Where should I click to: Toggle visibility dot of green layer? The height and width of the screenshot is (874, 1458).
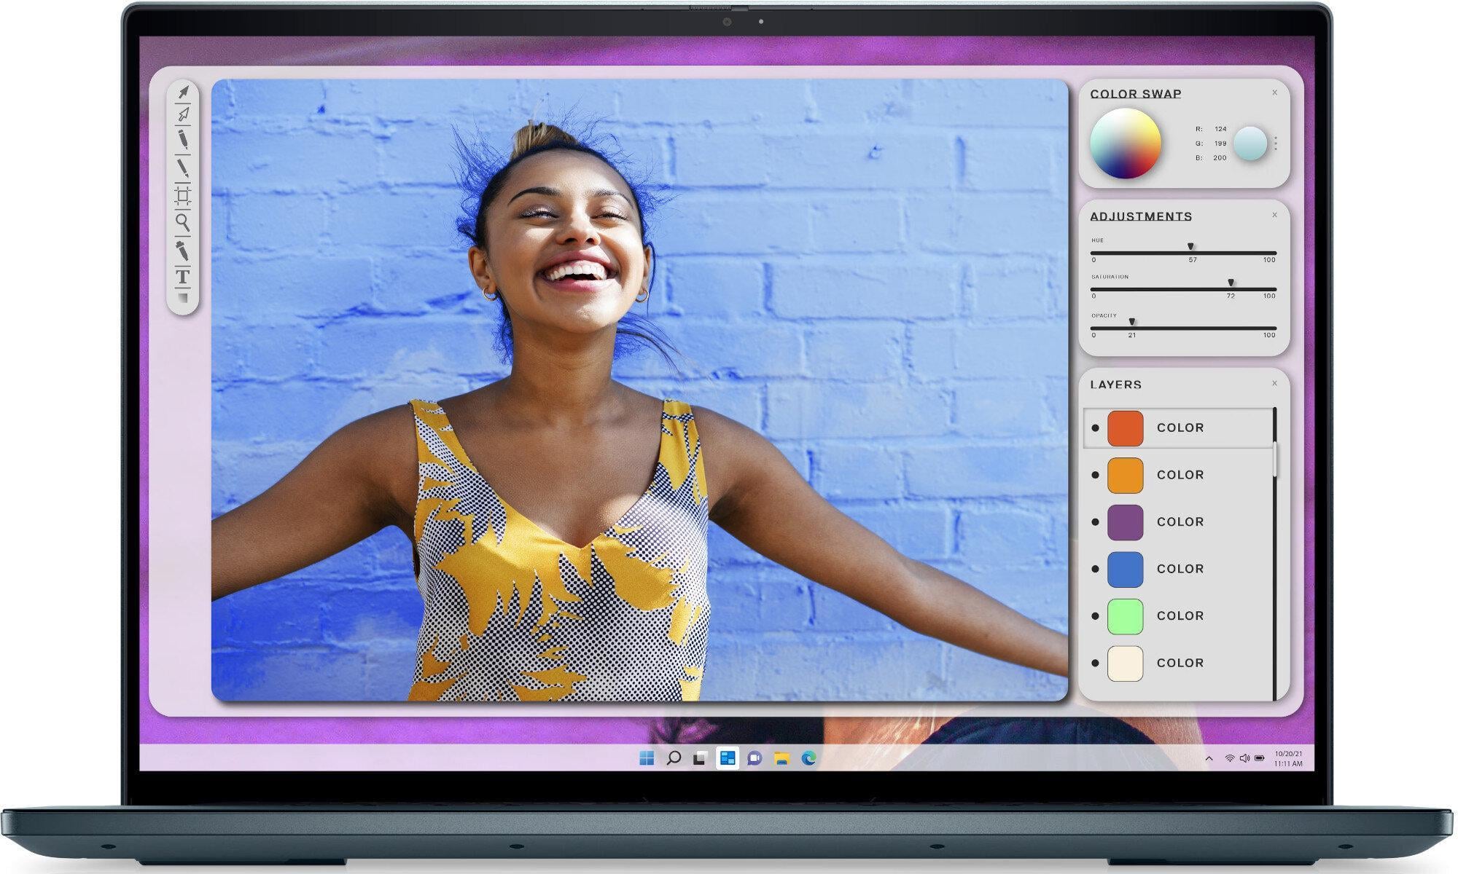tap(1095, 616)
